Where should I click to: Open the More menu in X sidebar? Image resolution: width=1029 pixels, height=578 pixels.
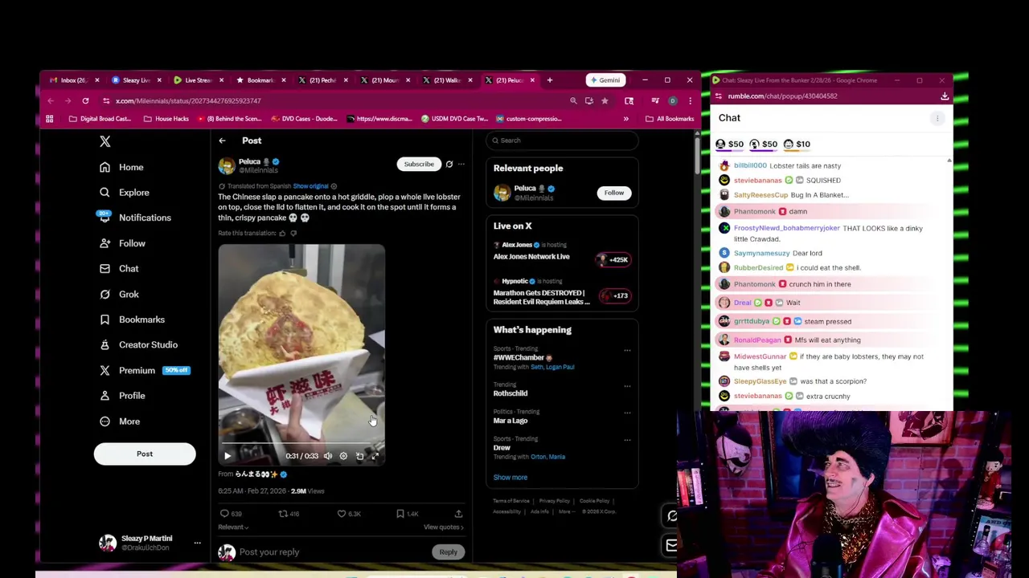(119, 421)
